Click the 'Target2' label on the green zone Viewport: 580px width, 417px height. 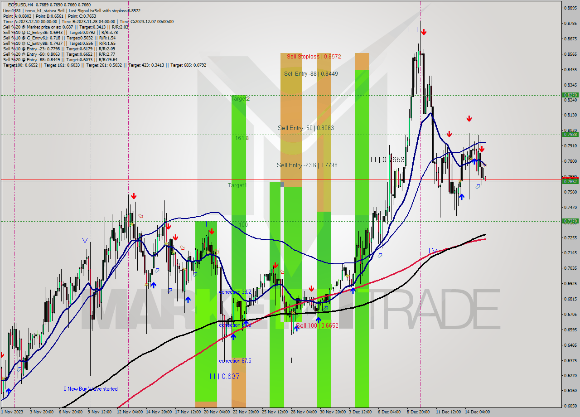[240, 98]
